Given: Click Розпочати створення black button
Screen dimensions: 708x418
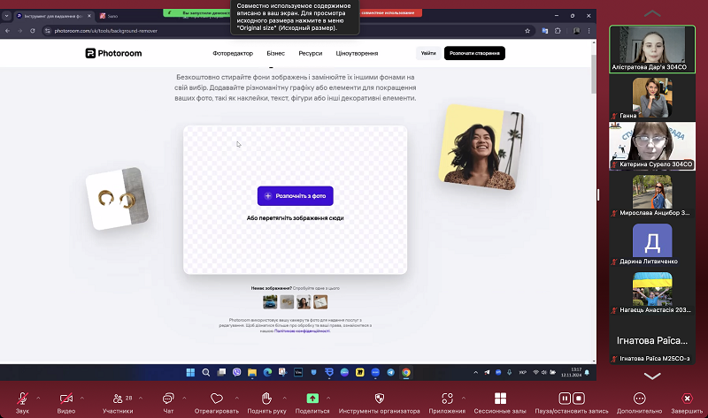Looking at the screenshot, I should pyautogui.click(x=474, y=53).
